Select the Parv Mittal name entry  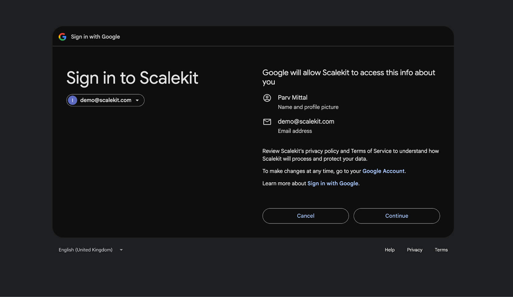(292, 97)
